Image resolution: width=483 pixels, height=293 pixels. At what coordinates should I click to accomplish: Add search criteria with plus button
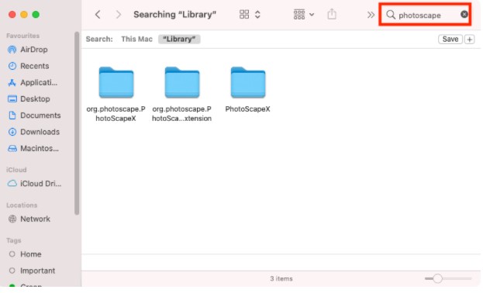(x=470, y=40)
